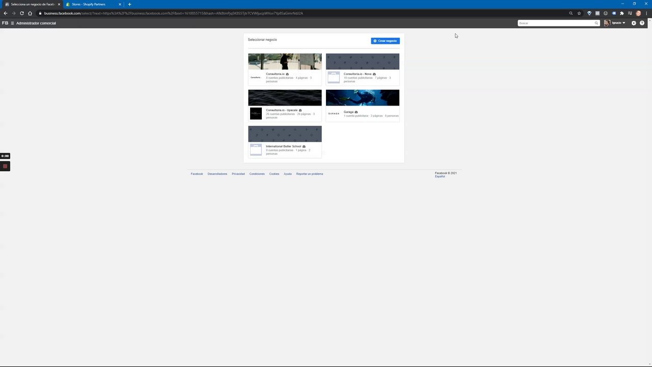This screenshot has width=652, height=367.
Task: Open the Ayuda footer link
Action: click(x=288, y=174)
